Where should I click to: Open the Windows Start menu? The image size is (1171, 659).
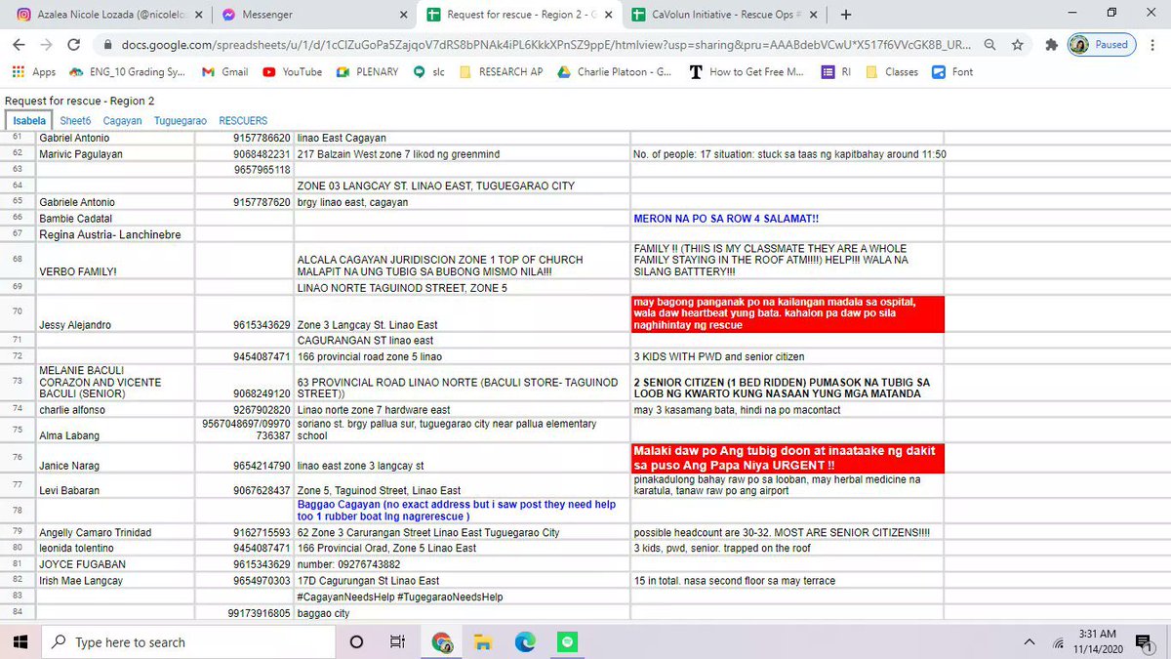coord(20,641)
